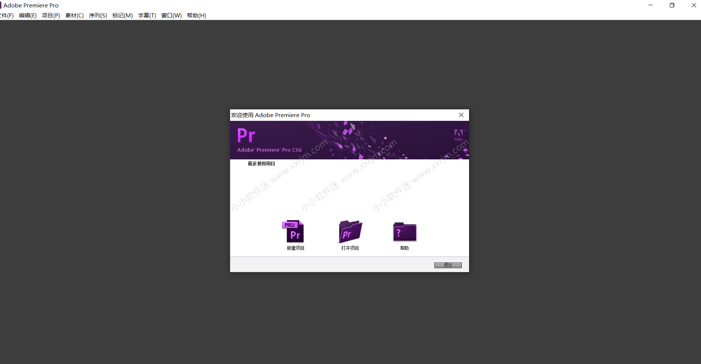Screen dimensions: 701x364
Task: Open the 编辑(E) menu
Action: pos(28,15)
